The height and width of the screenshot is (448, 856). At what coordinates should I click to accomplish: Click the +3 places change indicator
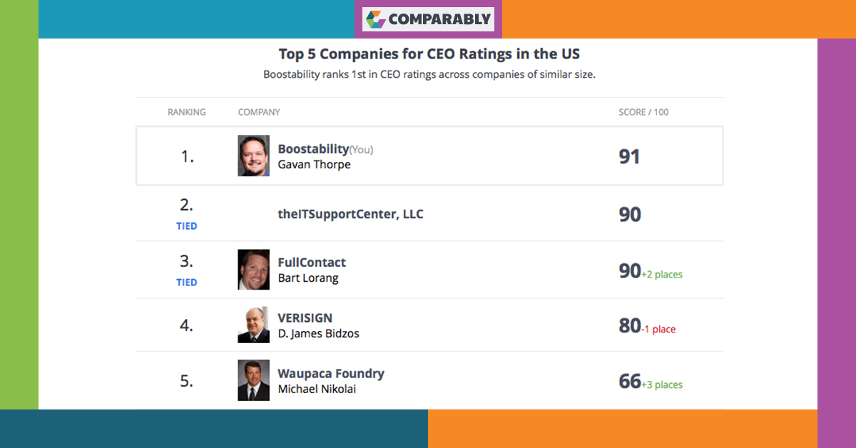point(662,385)
